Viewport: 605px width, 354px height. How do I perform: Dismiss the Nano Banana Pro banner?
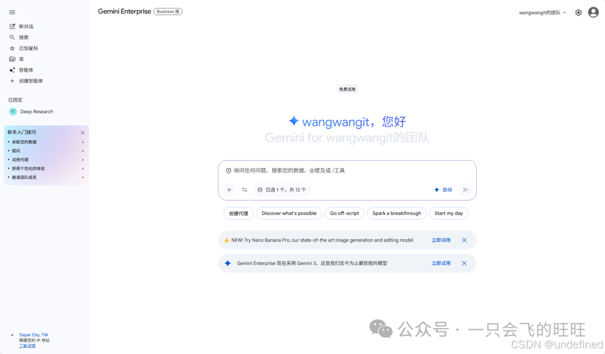[464, 240]
